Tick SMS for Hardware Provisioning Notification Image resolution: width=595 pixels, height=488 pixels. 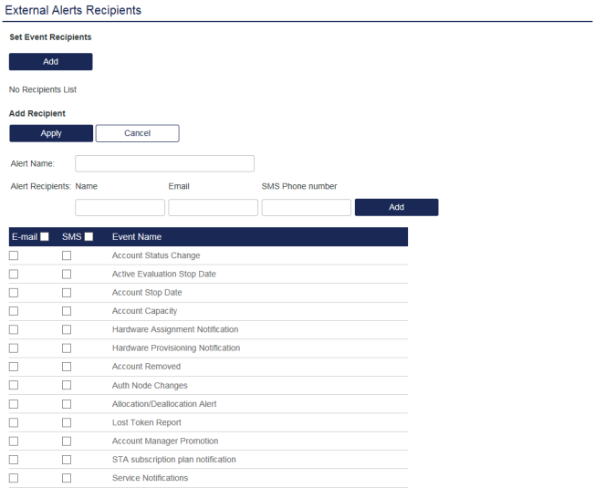(x=67, y=348)
